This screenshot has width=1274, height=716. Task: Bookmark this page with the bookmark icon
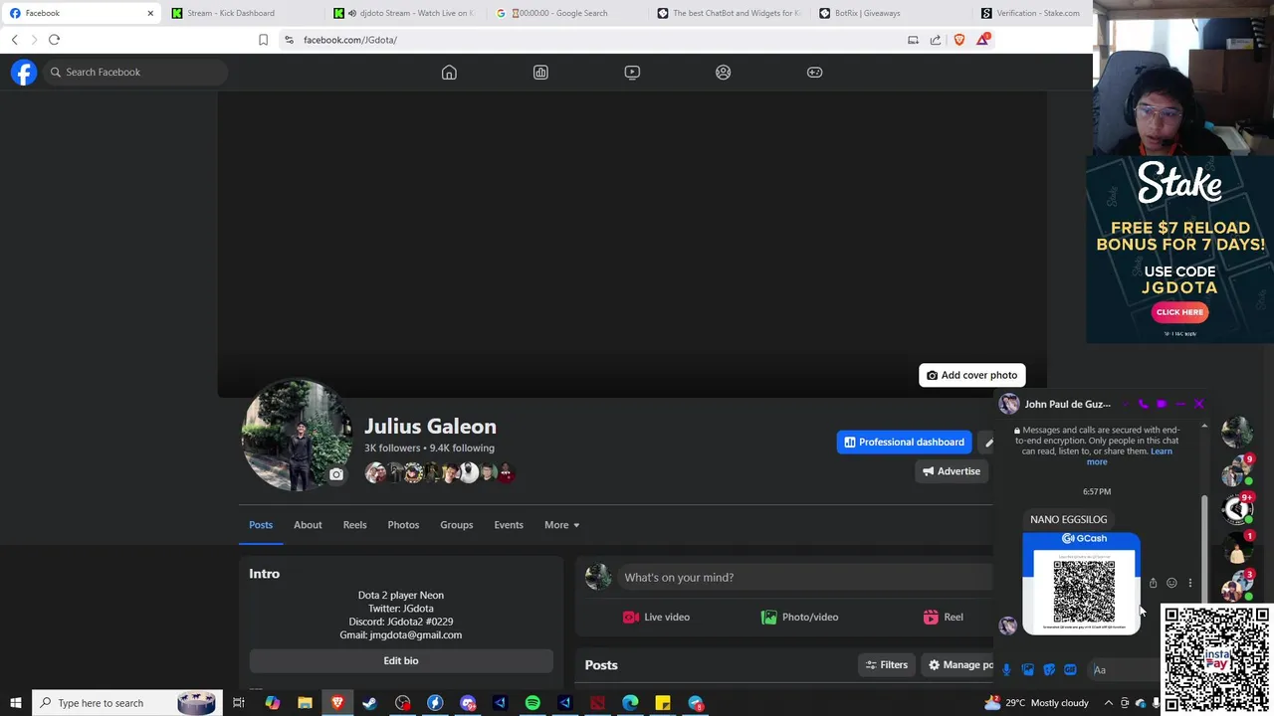tap(263, 40)
